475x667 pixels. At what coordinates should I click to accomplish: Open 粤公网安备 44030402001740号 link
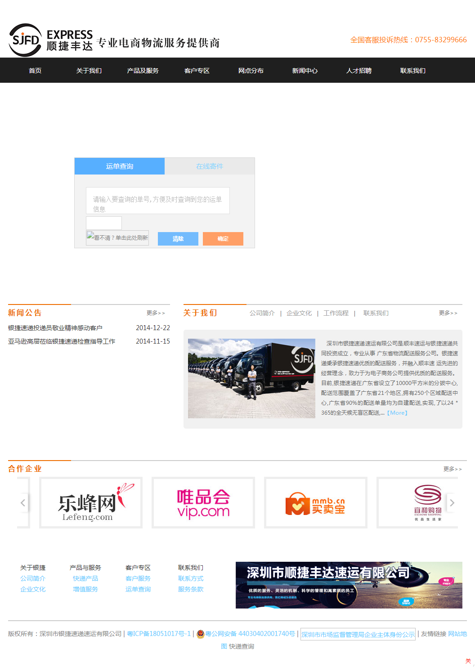click(x=250, y=634)
